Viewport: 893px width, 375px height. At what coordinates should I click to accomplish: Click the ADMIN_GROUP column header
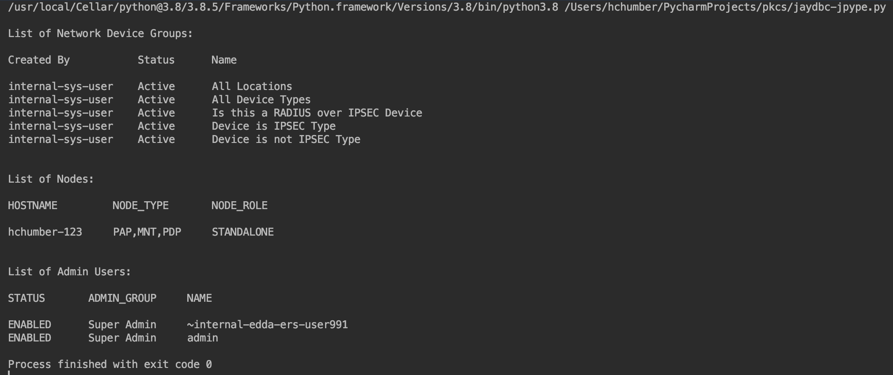click(122, 298)
